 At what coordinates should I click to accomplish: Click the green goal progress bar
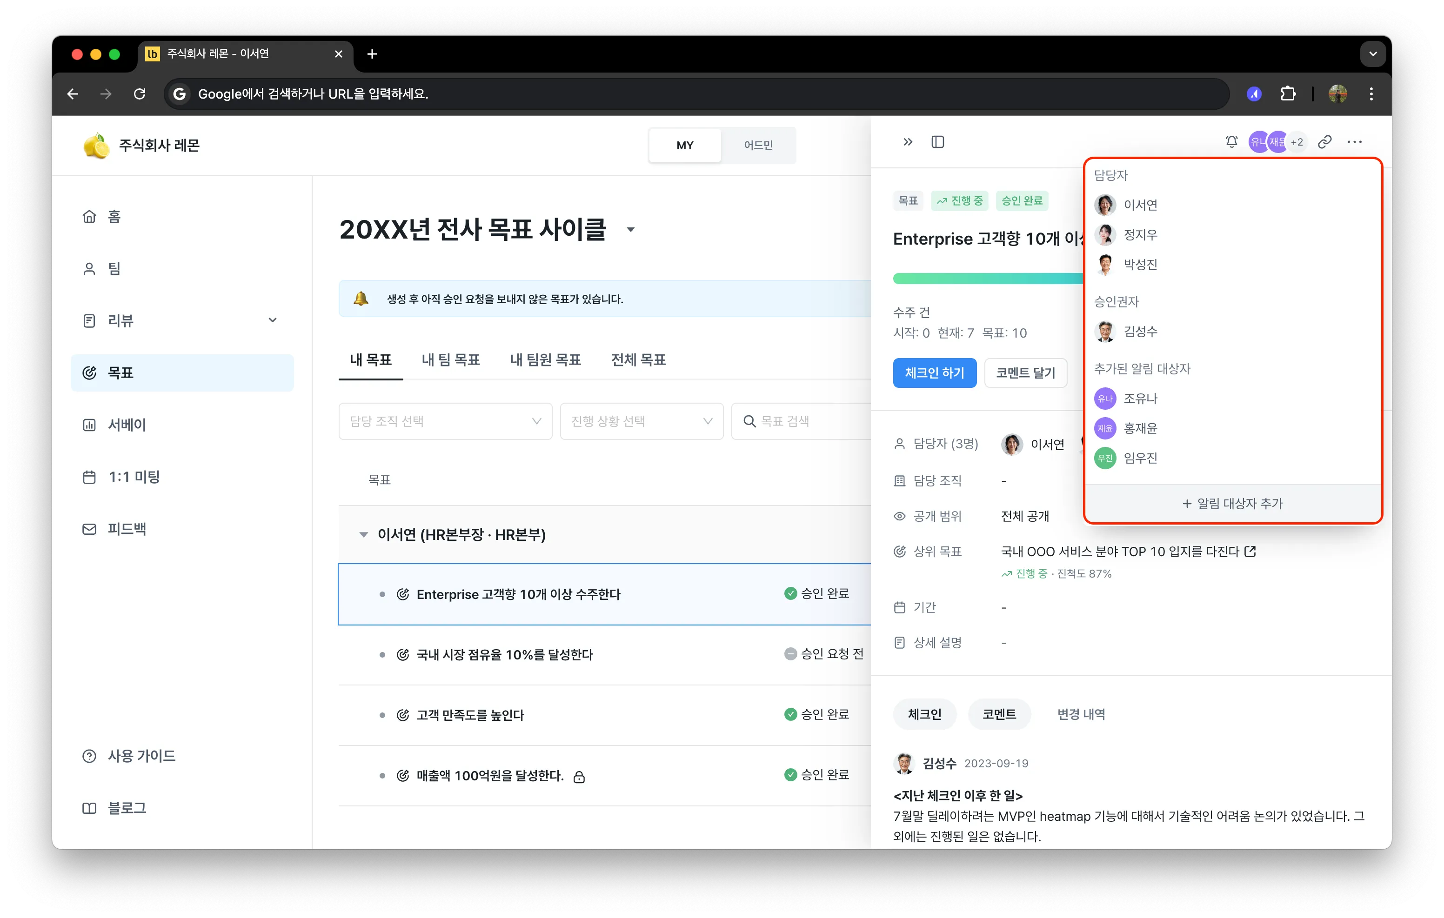click(x=988, y=279)
